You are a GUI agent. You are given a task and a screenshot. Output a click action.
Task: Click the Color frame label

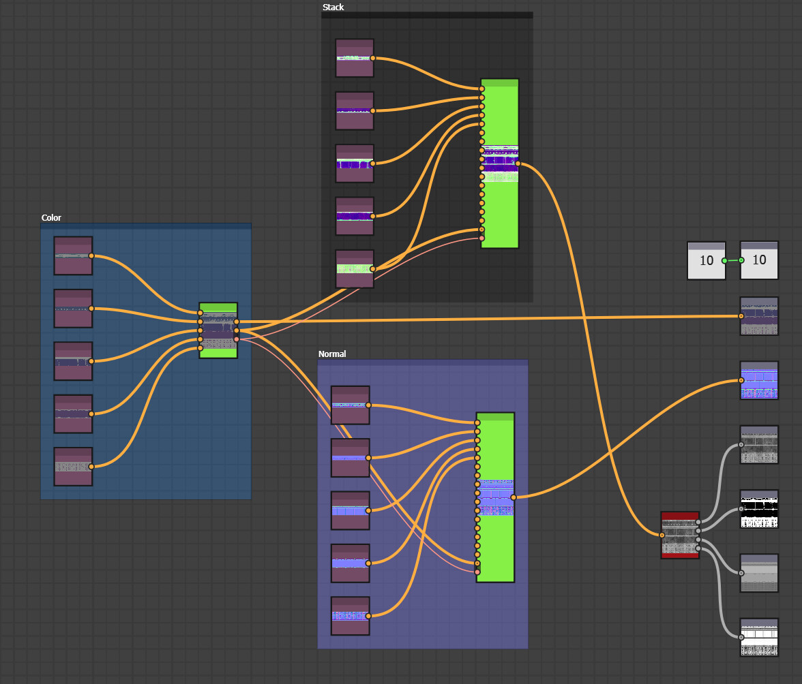(51, 218)
